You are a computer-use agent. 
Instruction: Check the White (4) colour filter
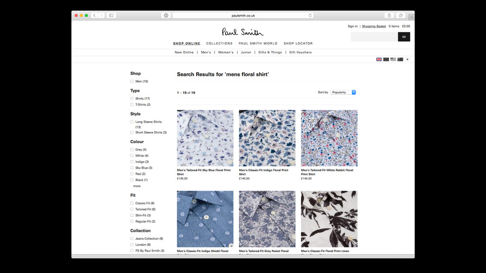click(132, 155)
